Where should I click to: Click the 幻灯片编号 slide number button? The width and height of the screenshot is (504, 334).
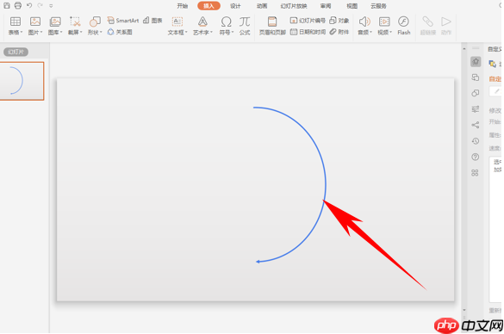tap(308, 21)
